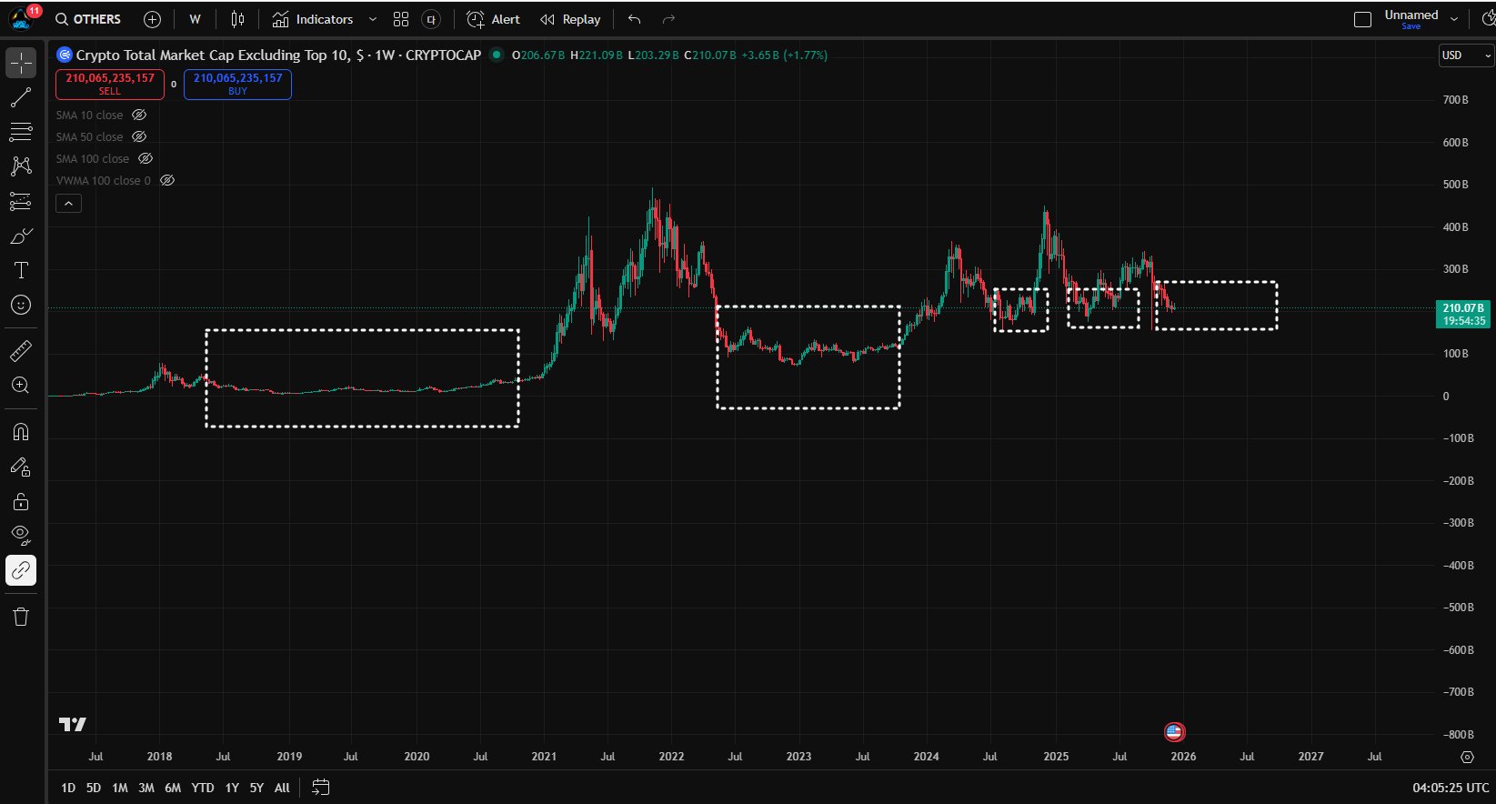Select the brush drawing tool

click(x=21, y=236)
